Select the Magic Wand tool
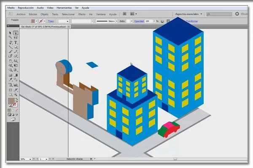This screenshot has height=168, width=253. 10,37
